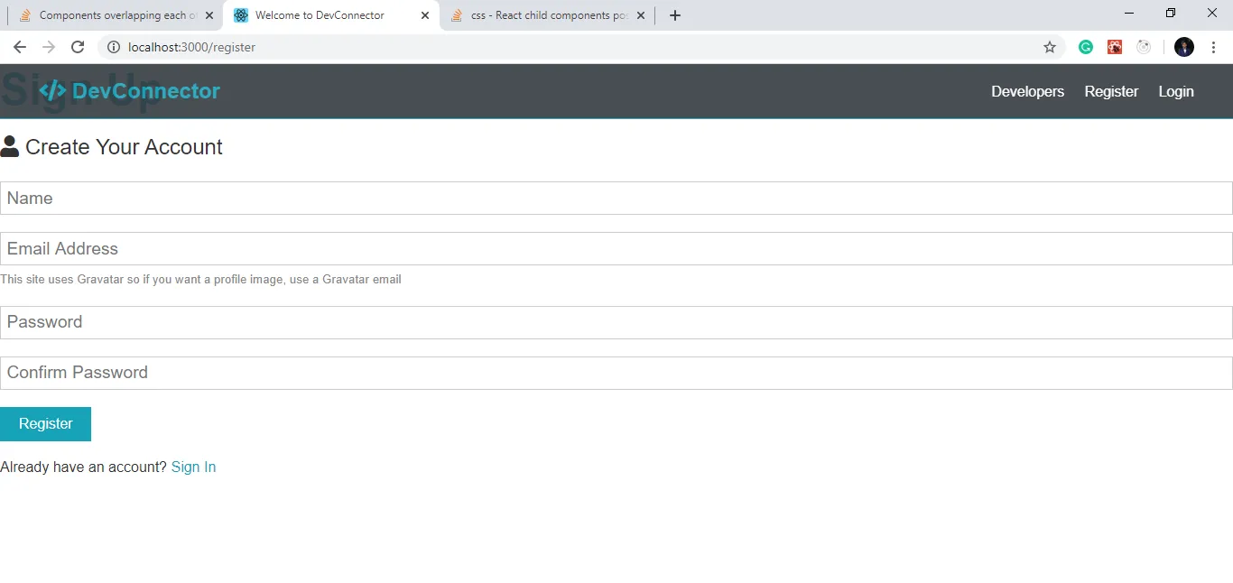Close the 'Components overlapping each other' tab
Viewport: 1233px width, 583px height.
click(x=209, y=15)
